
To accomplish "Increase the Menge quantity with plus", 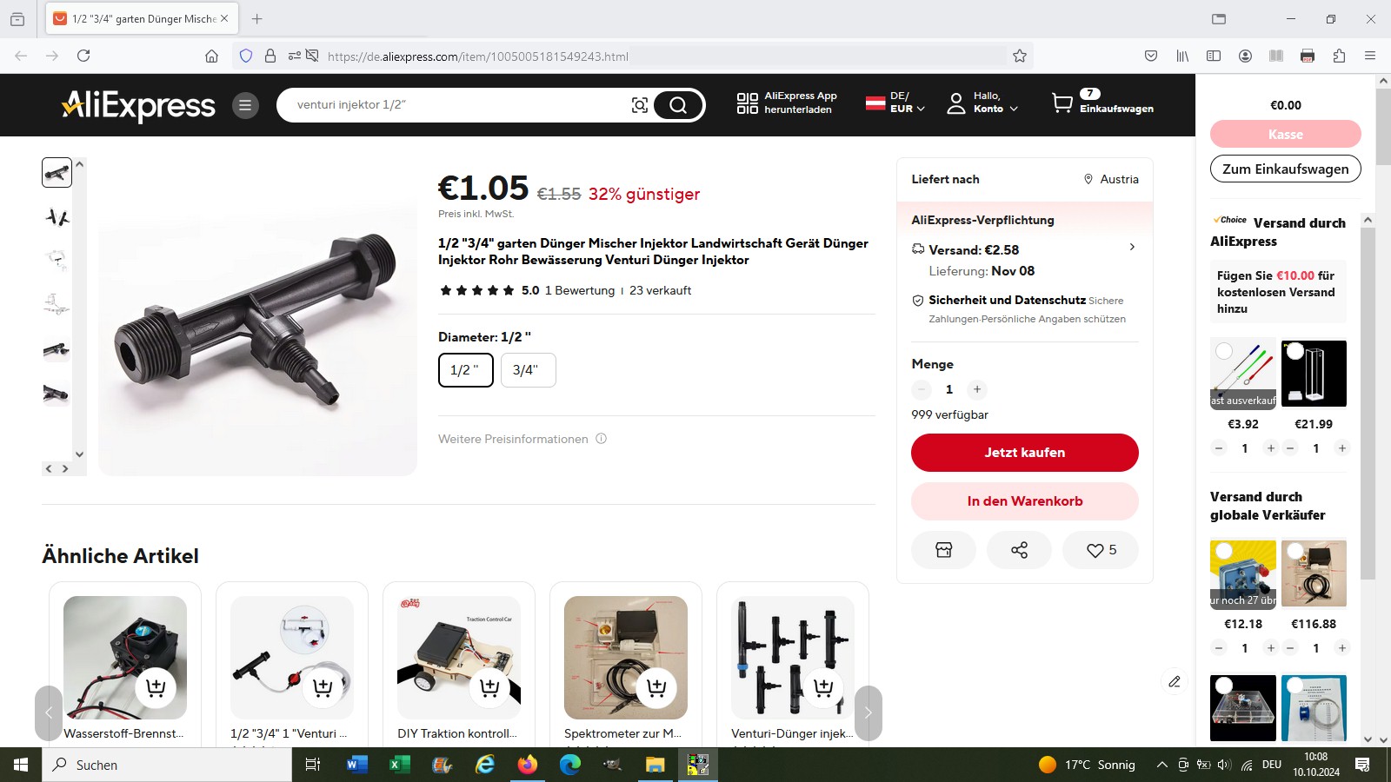I will pos(977,389).
